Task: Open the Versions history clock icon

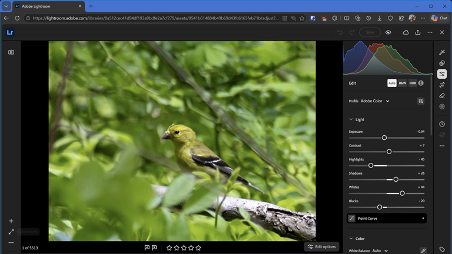Action: pos(442,124)
